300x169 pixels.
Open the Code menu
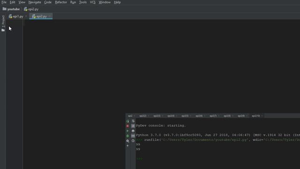[48, 2]
